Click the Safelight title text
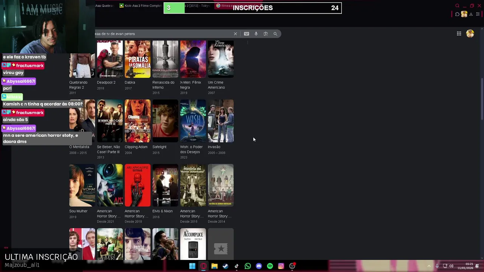The width and height of the screenshot is (484, 272). point(159,147)
